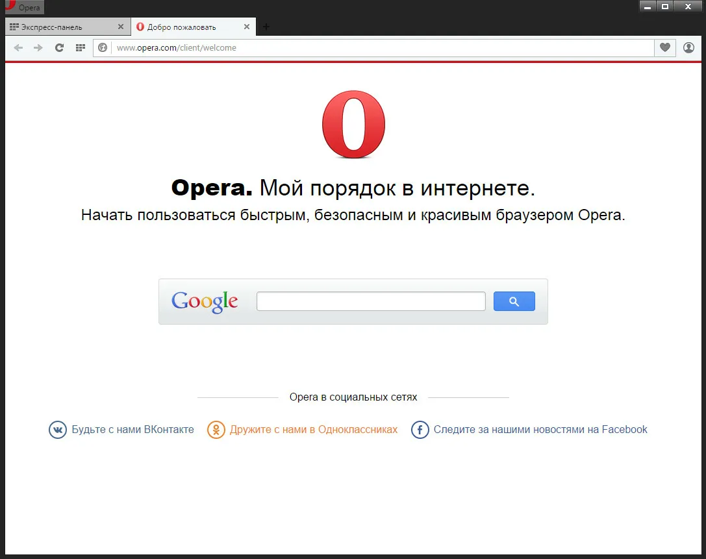Close the Добро пожаловать tab
The width and height of the screenshot is (706, 559).
[x=247, y=27]
